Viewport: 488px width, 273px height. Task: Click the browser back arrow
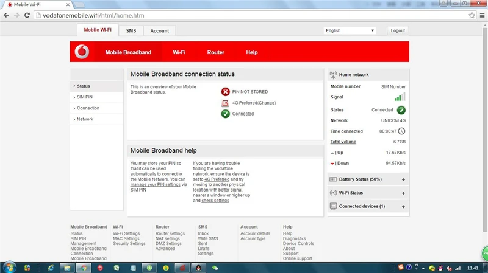6,15
